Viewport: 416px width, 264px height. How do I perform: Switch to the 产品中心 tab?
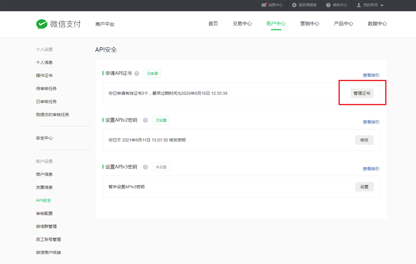pos(343,24)
